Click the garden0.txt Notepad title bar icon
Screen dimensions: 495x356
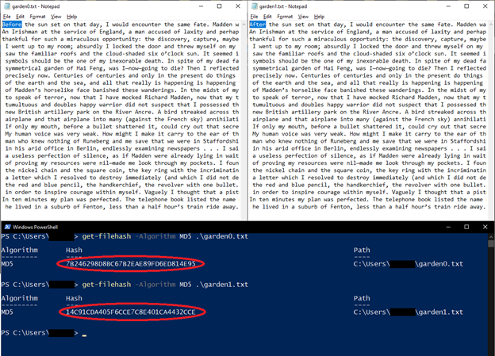(6, 5)
